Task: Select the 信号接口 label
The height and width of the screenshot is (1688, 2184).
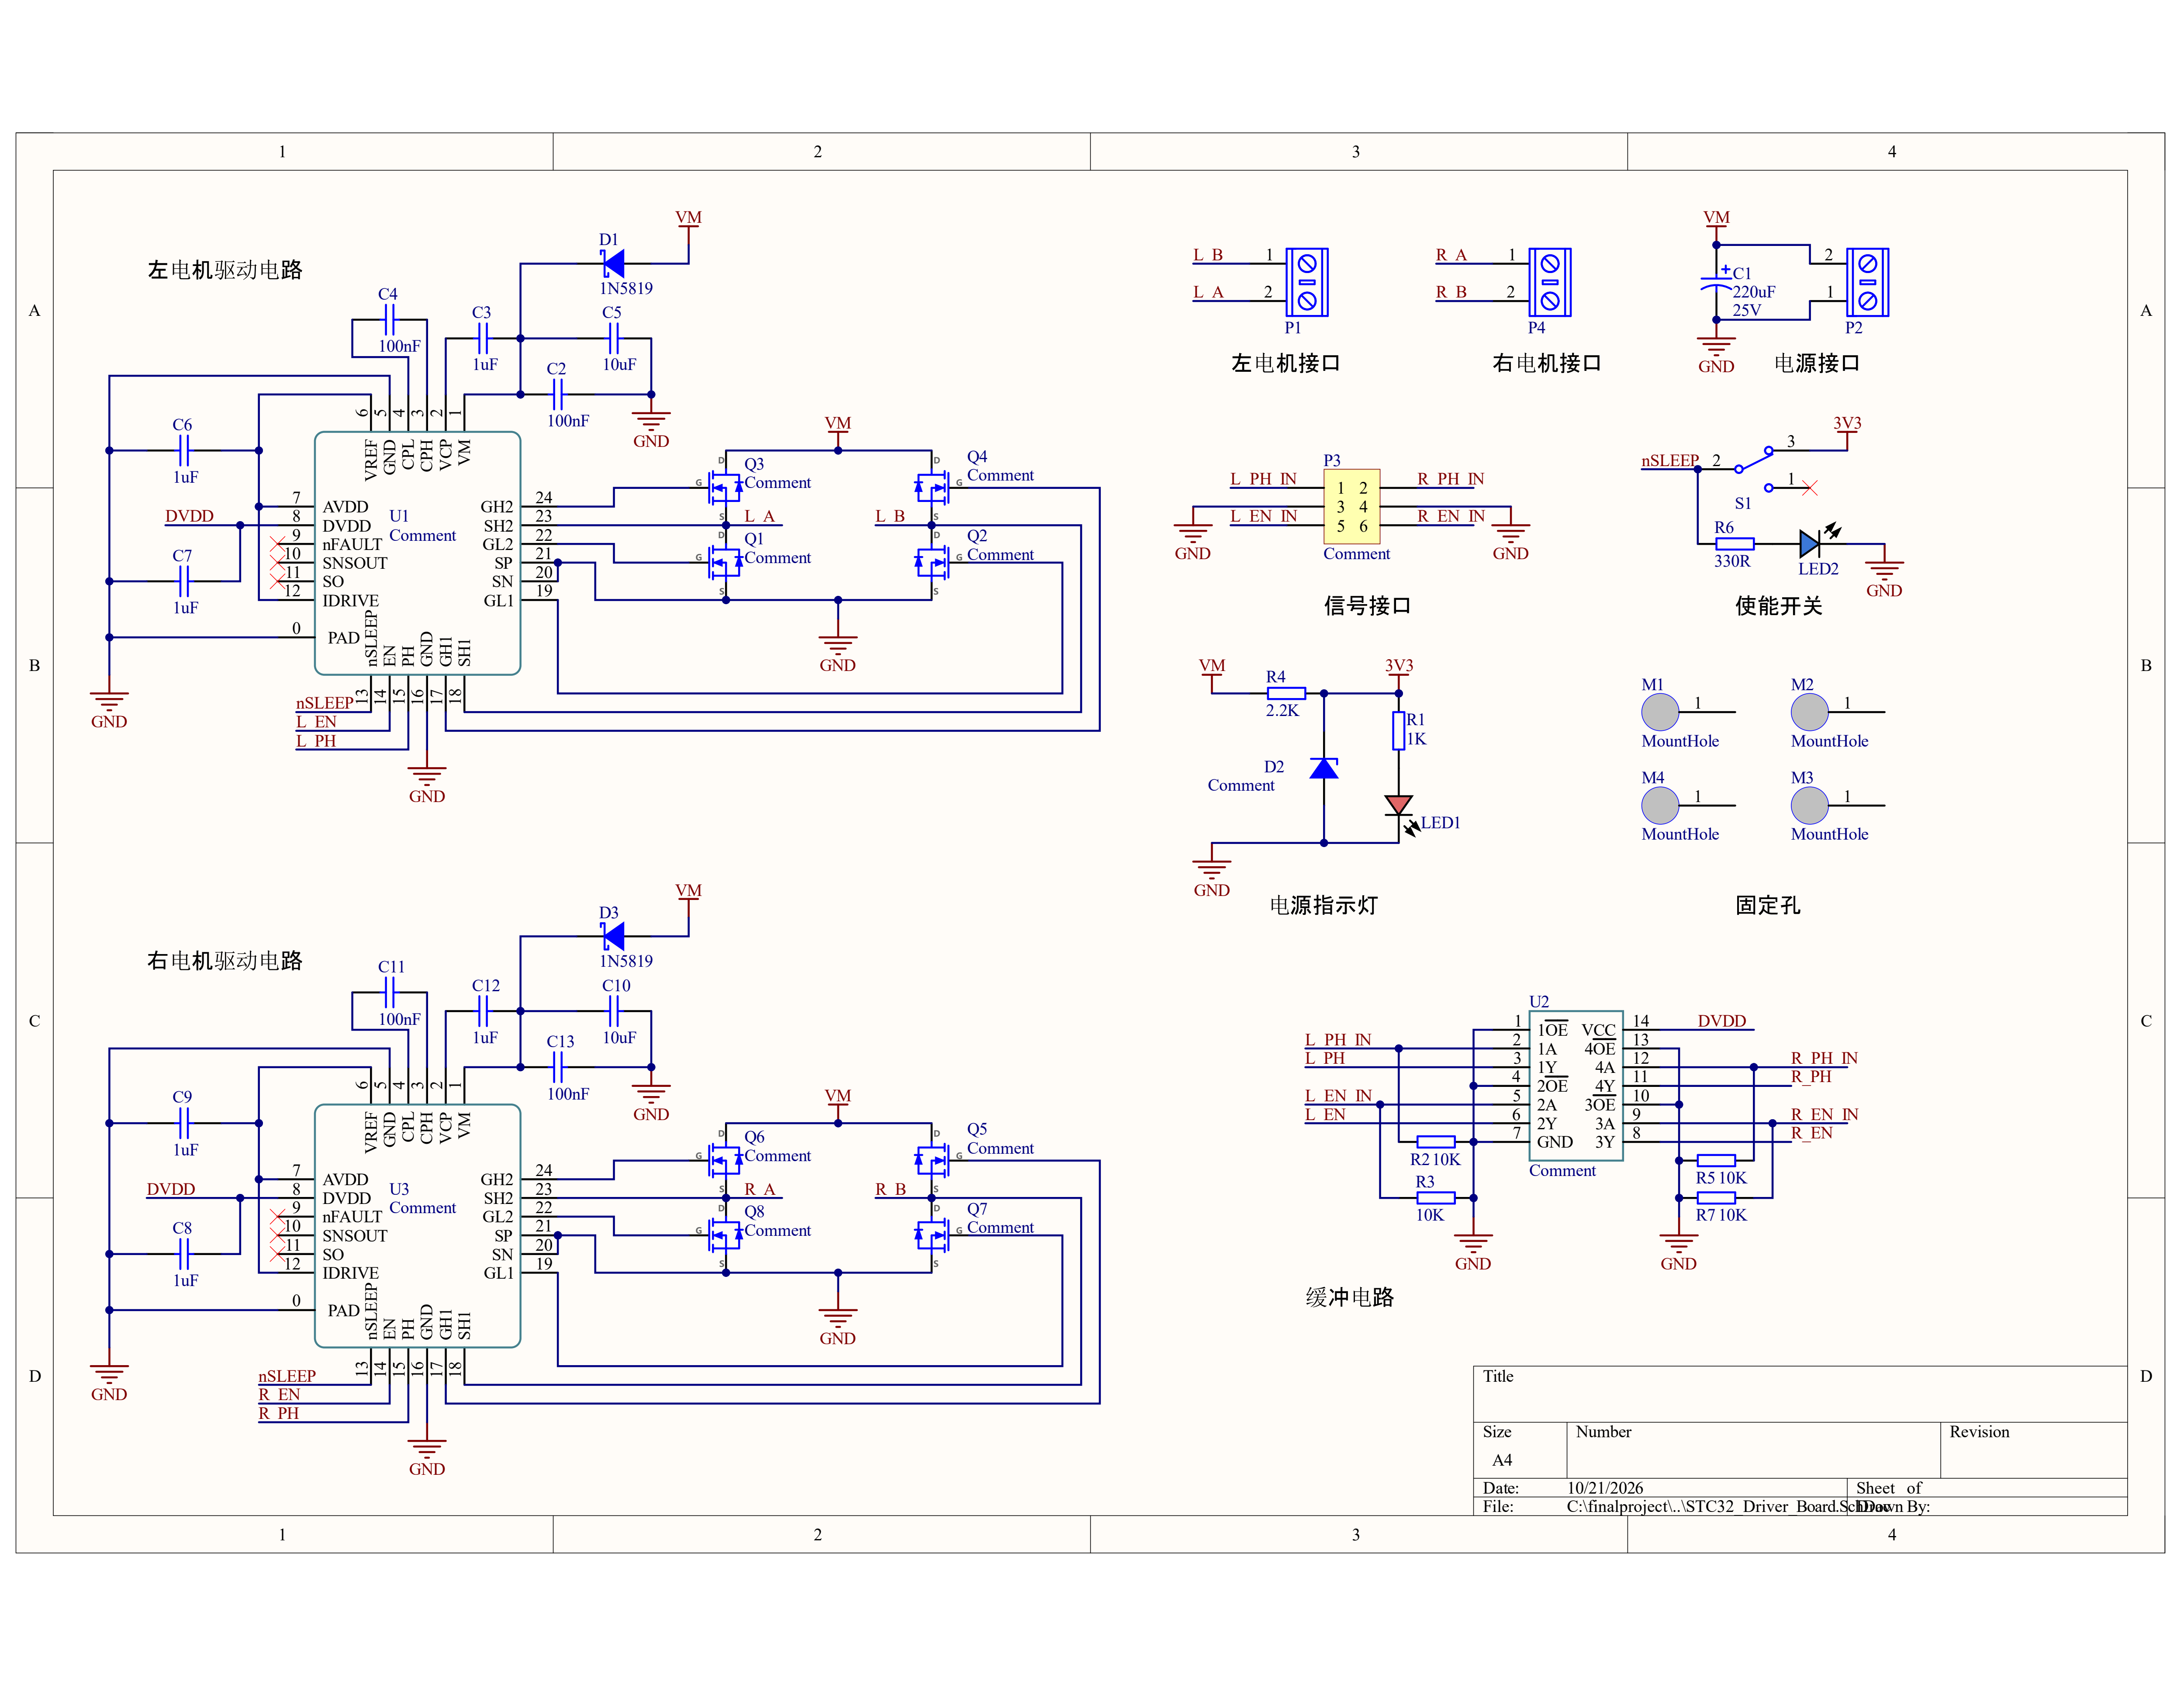Action: tap(1367, 606)
